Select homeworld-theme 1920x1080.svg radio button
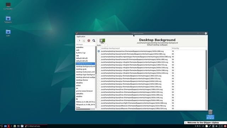The width and height of the screenshot is (227, 128). [x=99, y=59]
